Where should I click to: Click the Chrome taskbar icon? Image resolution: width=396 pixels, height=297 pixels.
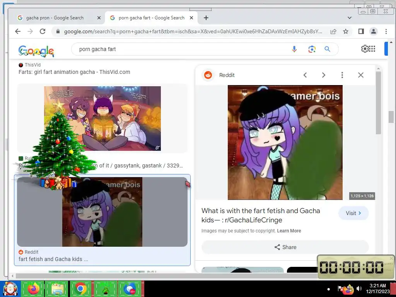80,288
